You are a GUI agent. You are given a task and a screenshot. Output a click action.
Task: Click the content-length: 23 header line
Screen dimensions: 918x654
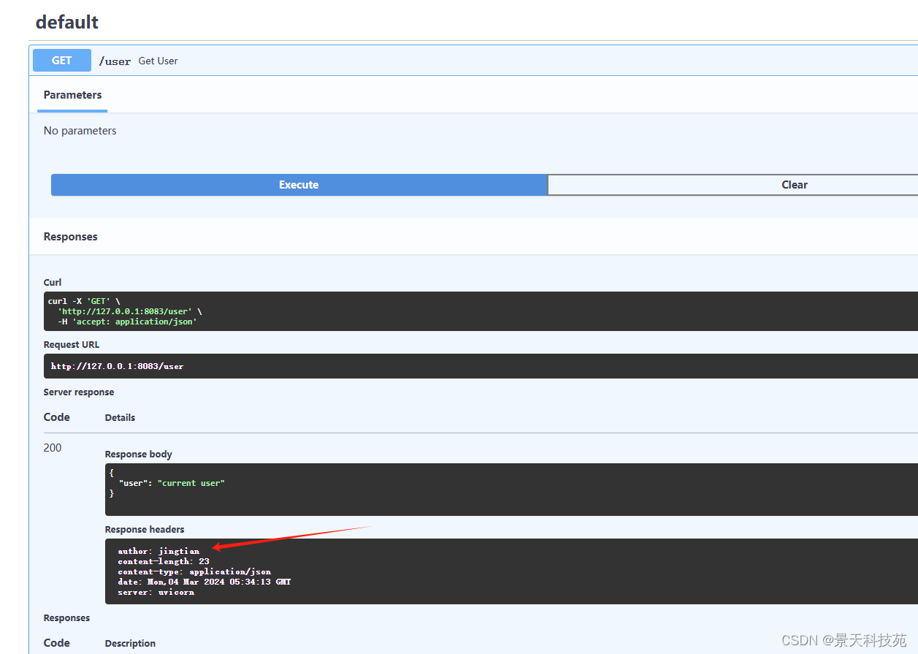coord(164,561)
